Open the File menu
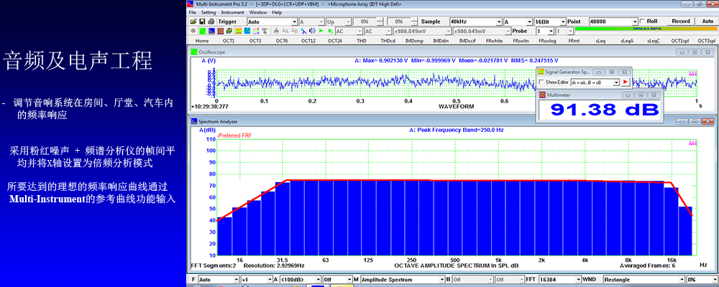Viewport: 719px width, 287px height. click(192, 12)
